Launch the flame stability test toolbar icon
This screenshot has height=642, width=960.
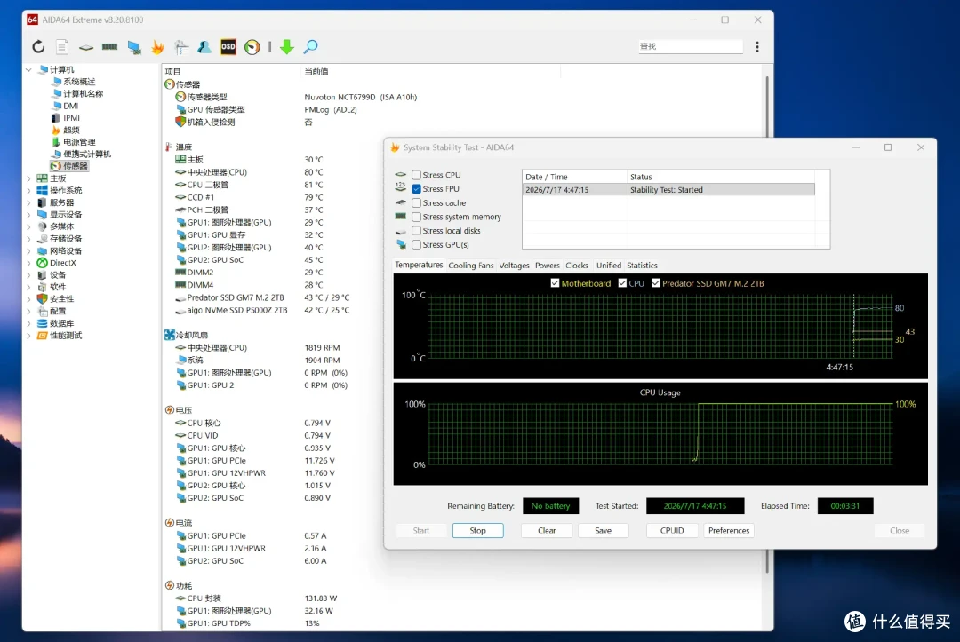(157, 46)
